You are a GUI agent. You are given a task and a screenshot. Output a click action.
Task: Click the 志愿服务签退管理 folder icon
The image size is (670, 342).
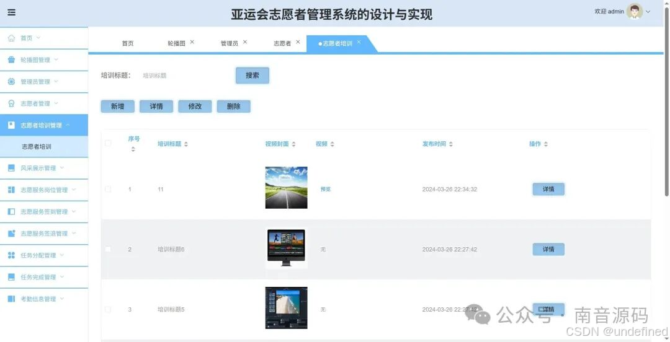click(x=12, y=234)
